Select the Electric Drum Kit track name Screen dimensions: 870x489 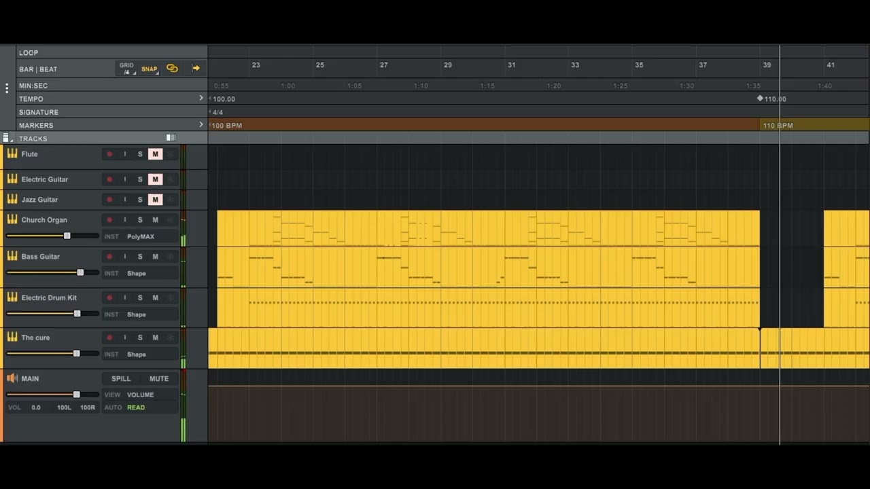click(49, 297)
